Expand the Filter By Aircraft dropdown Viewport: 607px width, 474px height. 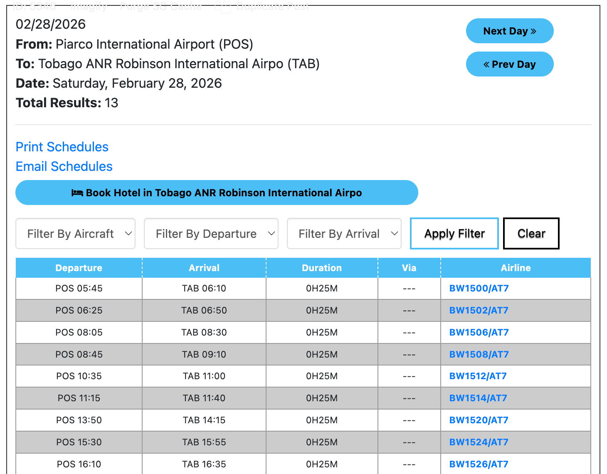pyautogui.click(x=75, y=234)
